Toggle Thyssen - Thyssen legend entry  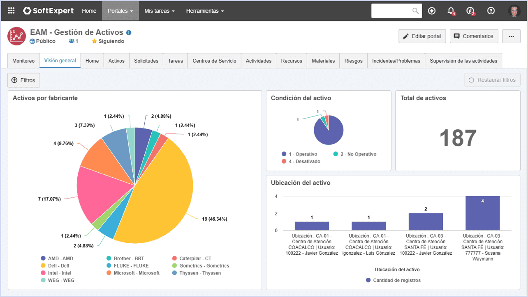(197, 273)
